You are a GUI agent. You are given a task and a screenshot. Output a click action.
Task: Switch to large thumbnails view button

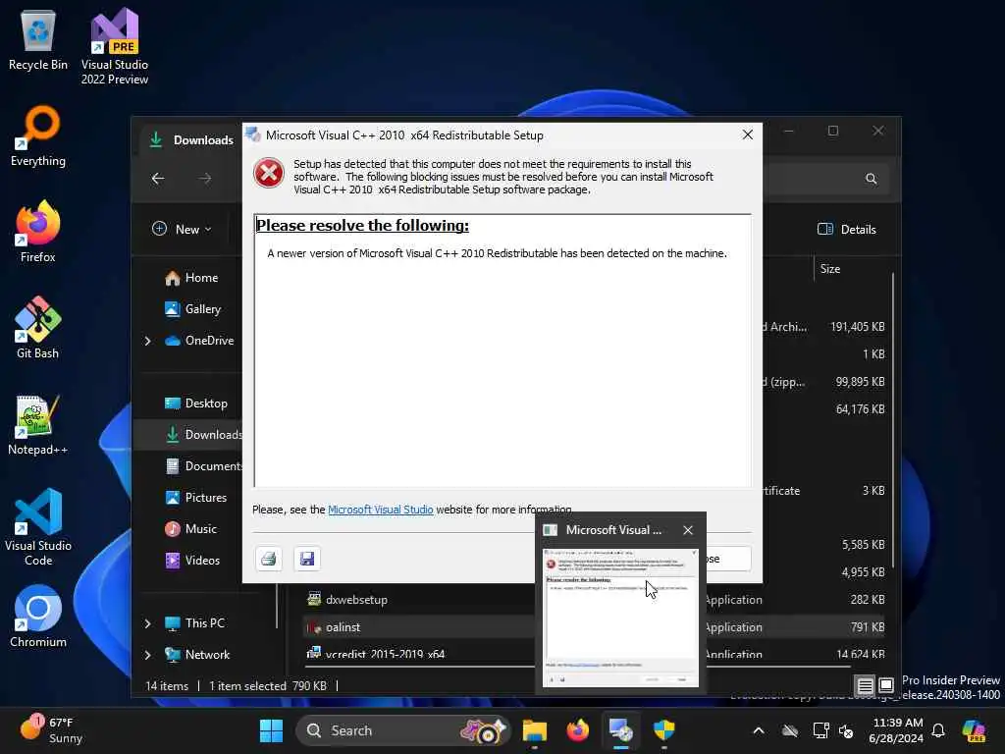[x=886, y=685]
